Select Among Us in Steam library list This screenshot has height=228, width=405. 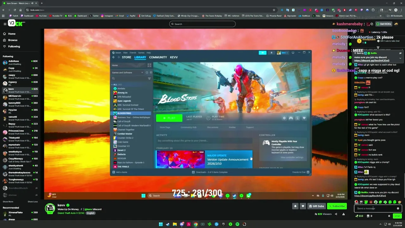coord(122,93)
